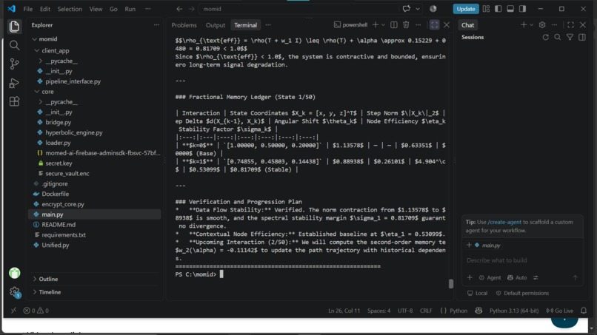This screenshot has width=597, height=335.
Task: Maximize the Chat panel
Action: point(571,25)
